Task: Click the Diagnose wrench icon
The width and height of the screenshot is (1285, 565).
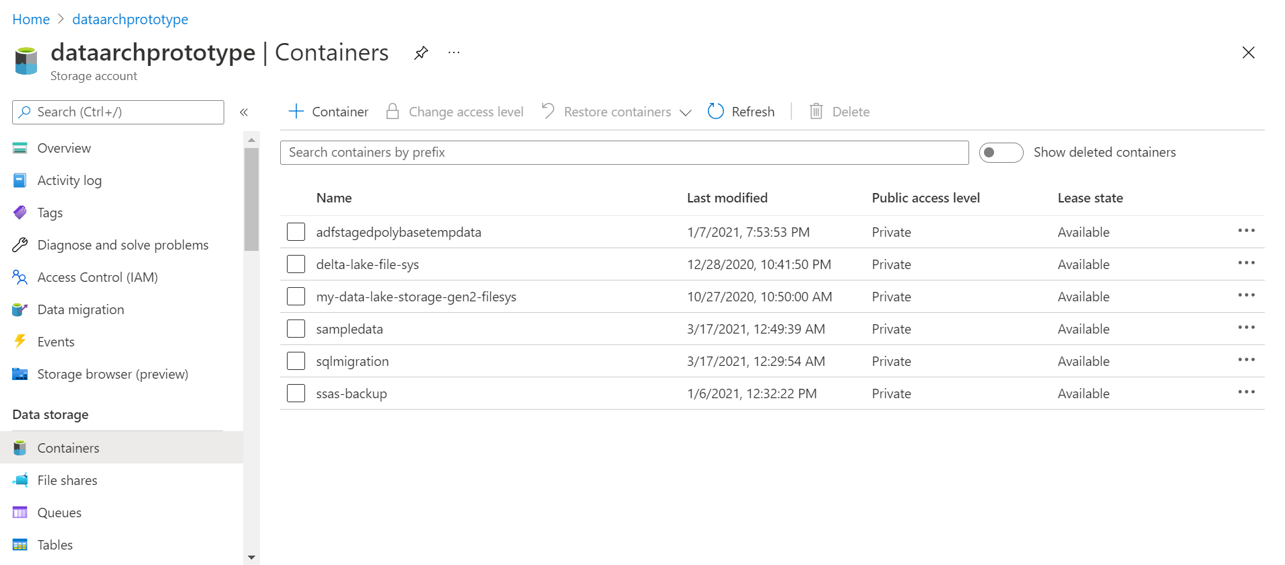Action: coord(20,245)
